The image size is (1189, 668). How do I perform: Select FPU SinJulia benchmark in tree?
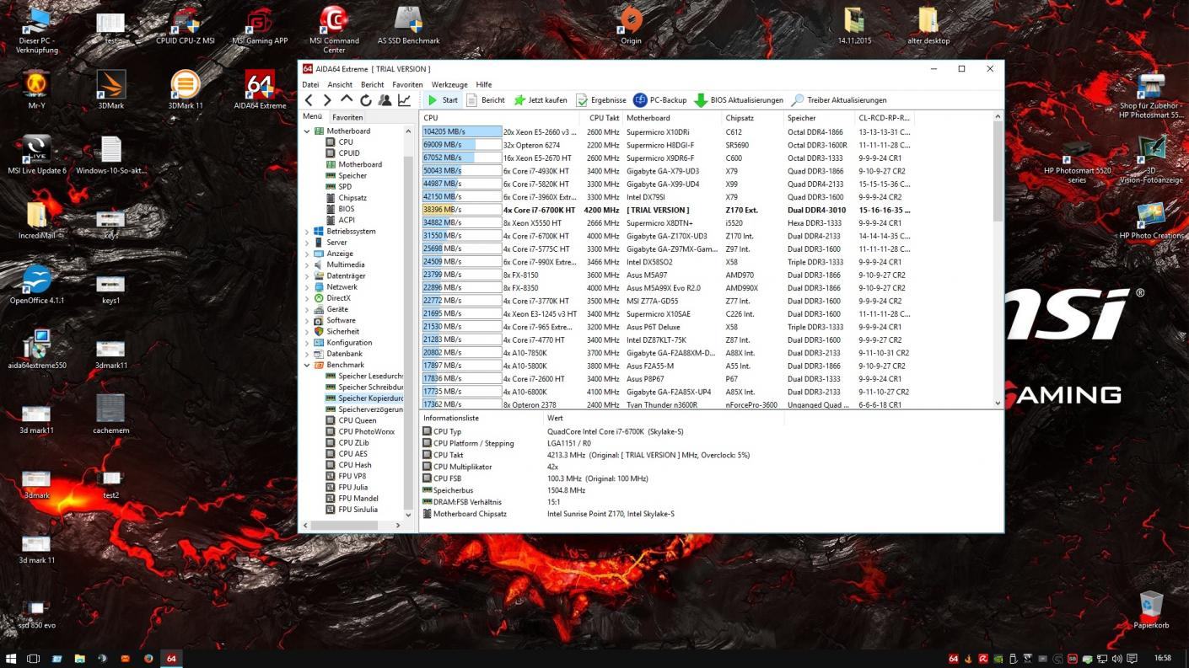click(x=358, y=510)
